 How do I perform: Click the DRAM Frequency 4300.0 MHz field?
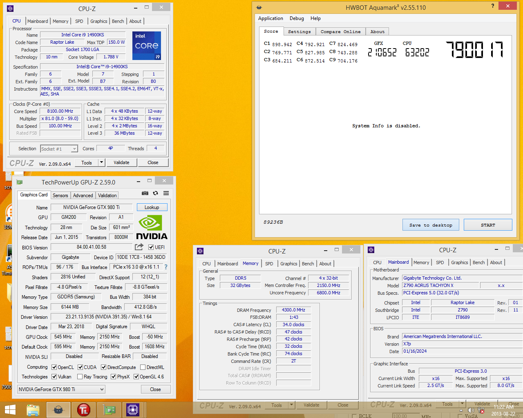click(x=293, y=310)
